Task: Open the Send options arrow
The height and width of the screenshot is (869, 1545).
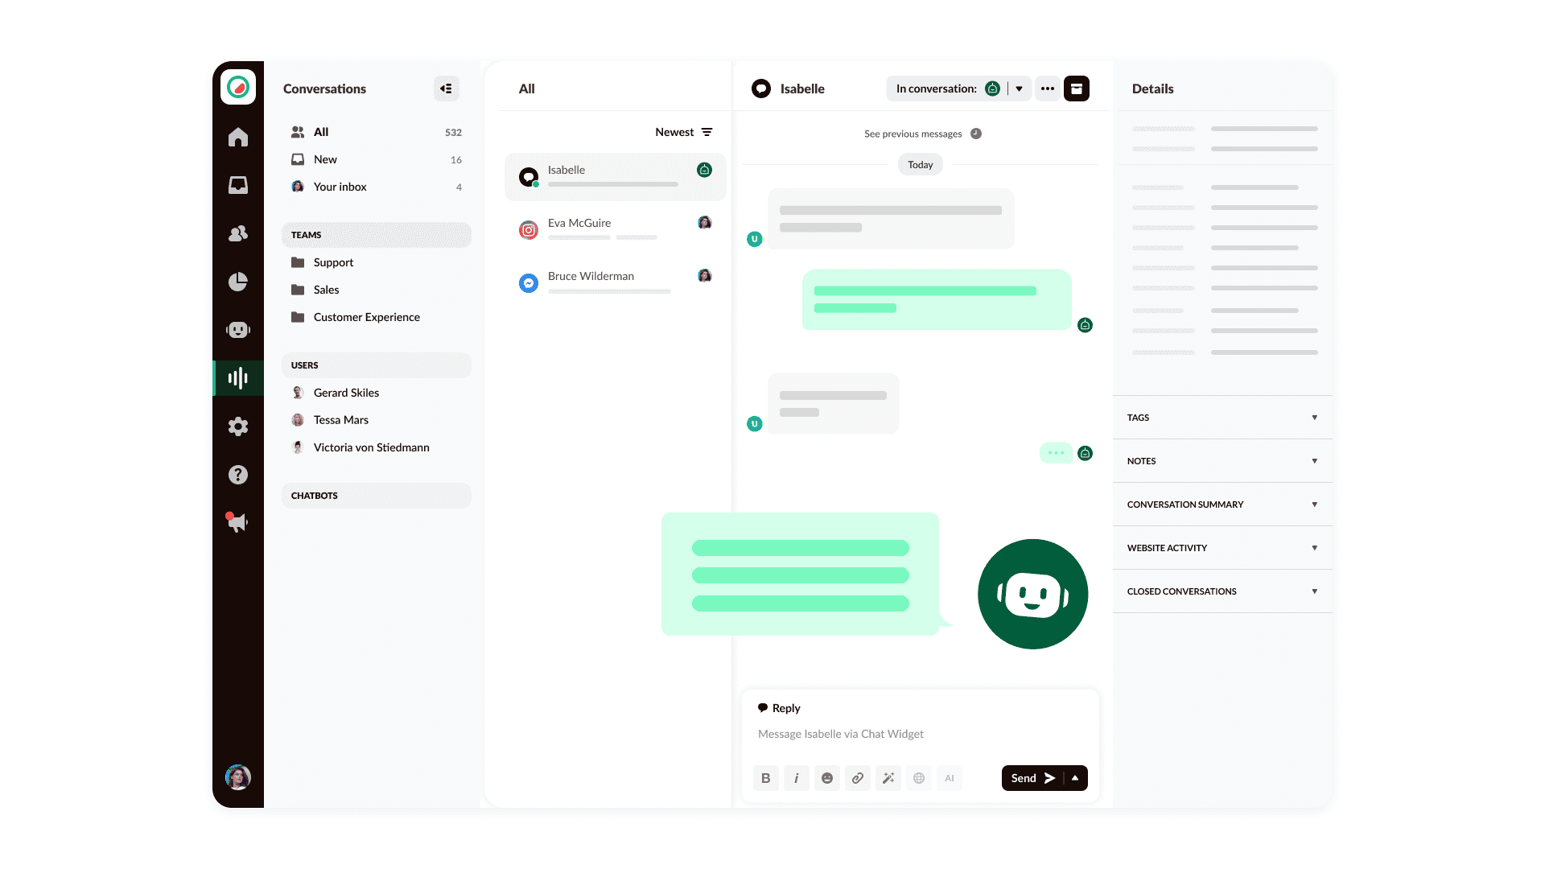Action: [1075, 778]
